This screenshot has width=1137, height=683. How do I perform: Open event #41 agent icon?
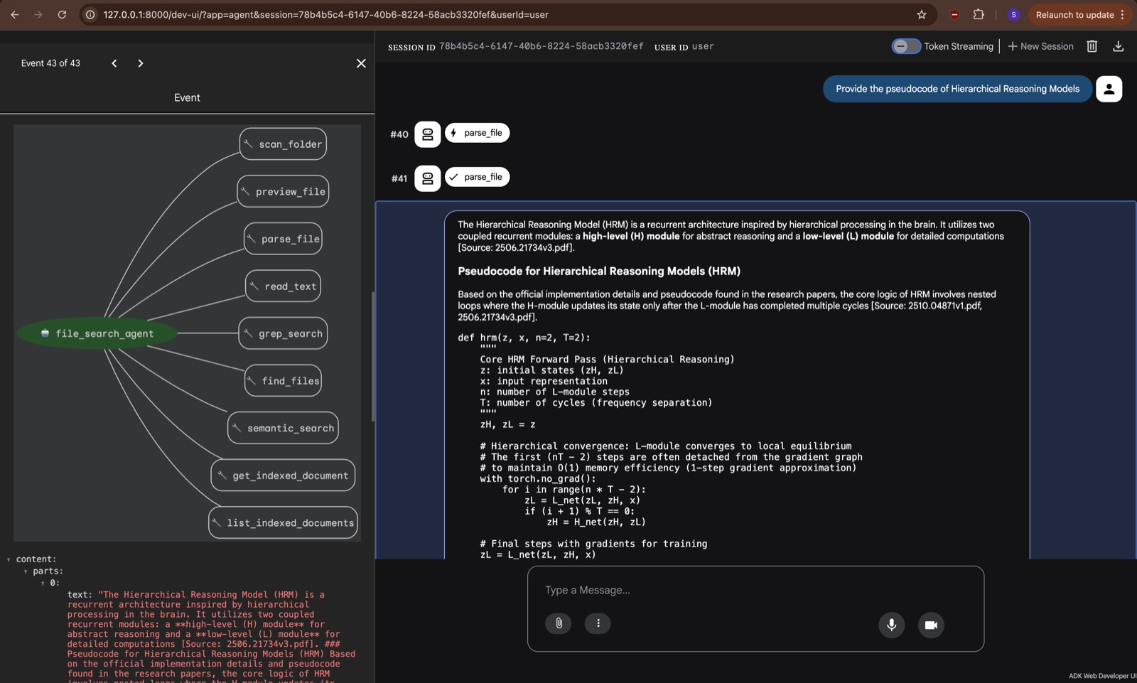tap(427, 178)
